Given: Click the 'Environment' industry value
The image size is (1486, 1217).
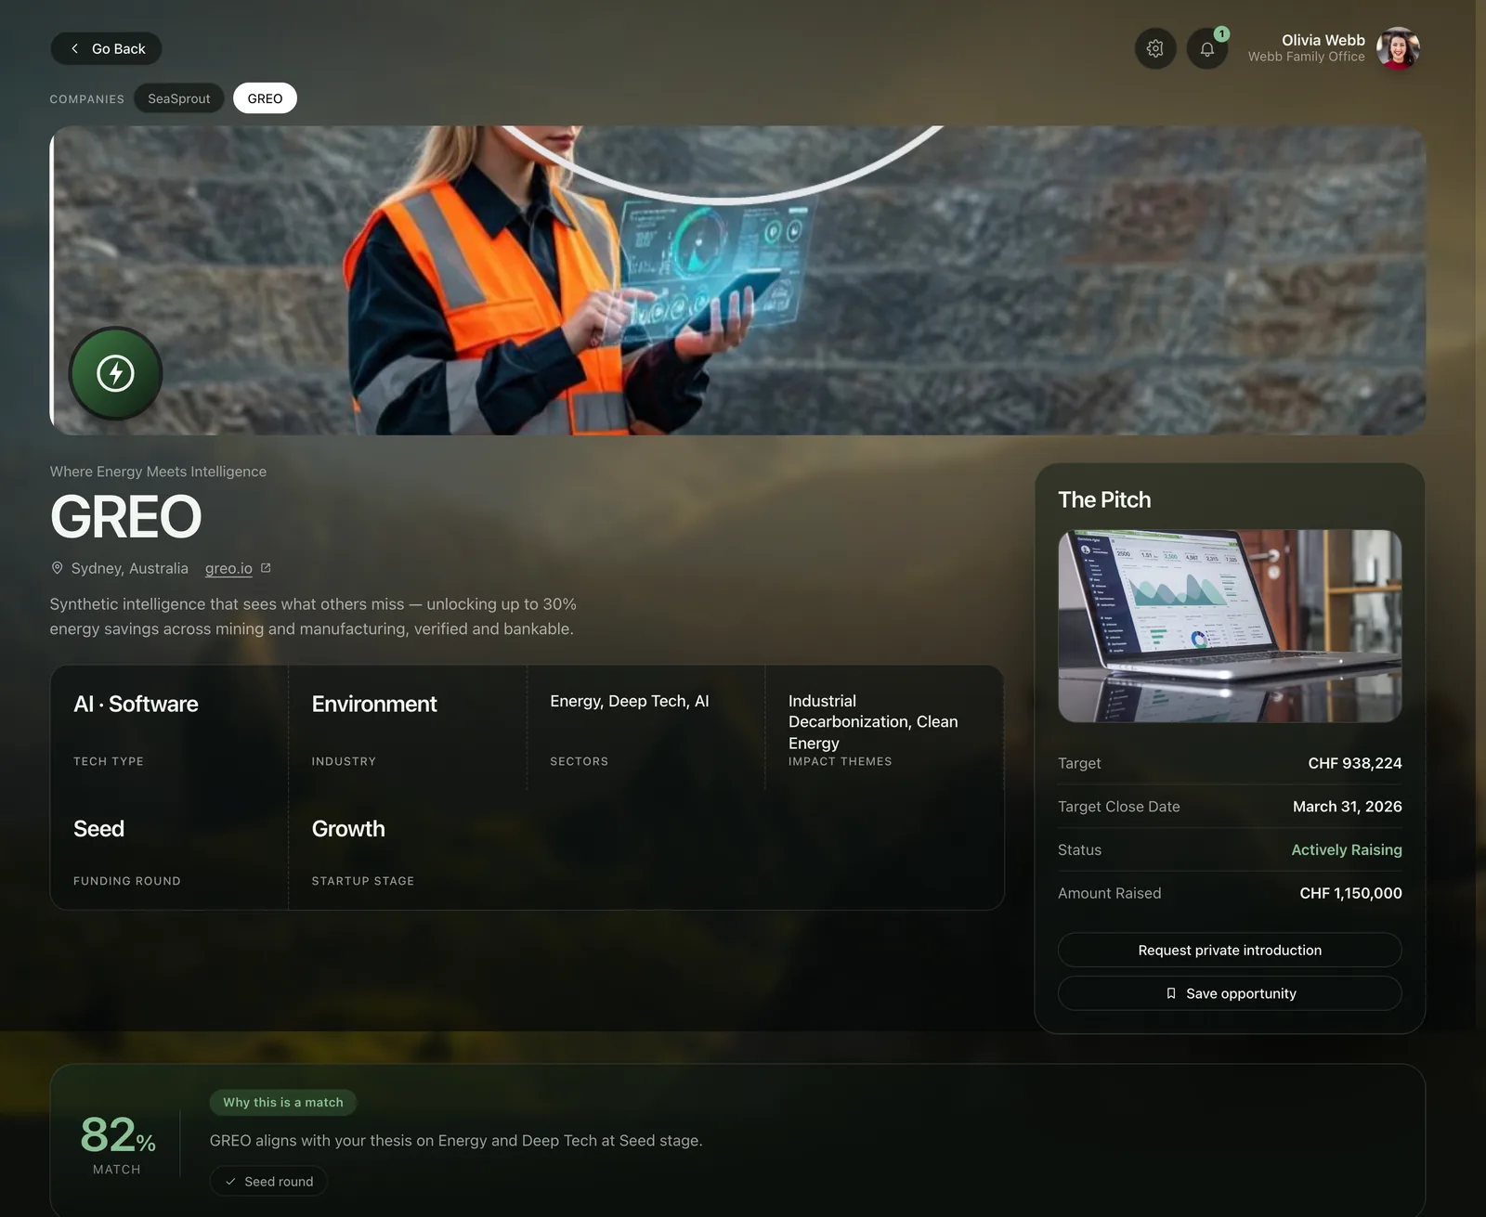Looking at the screenshot, I should [374, 704].
